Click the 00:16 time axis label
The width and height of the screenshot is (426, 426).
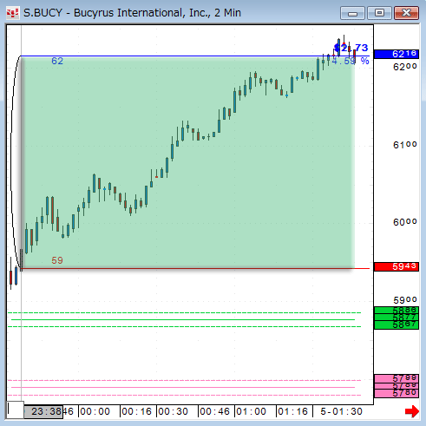coord(137,411)
